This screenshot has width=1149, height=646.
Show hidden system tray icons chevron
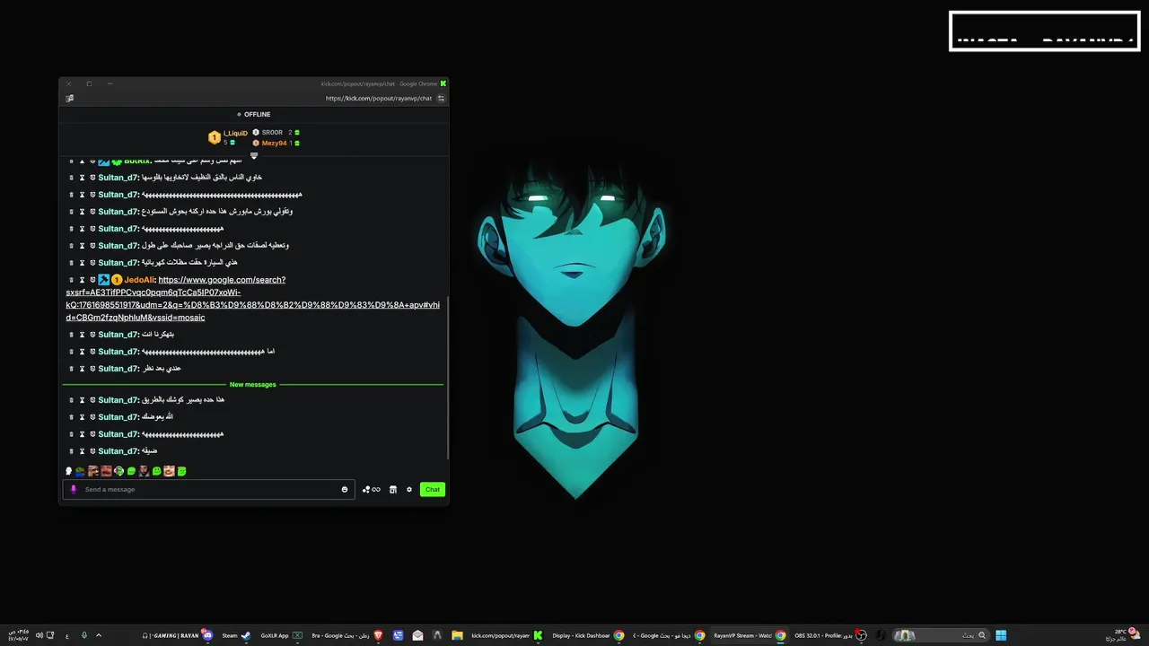[99, 635]
